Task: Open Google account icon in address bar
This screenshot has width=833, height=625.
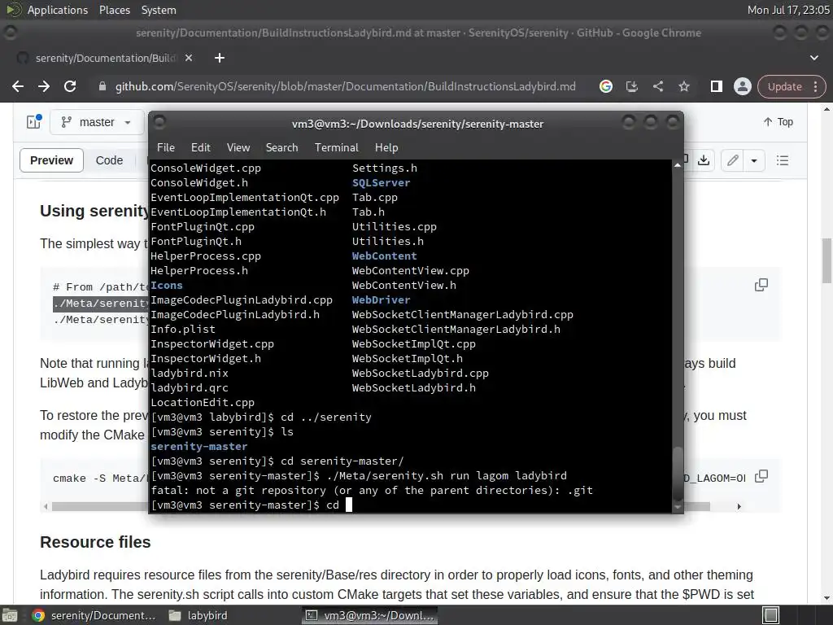Action: pyautogui.click(x=605, y=86)
